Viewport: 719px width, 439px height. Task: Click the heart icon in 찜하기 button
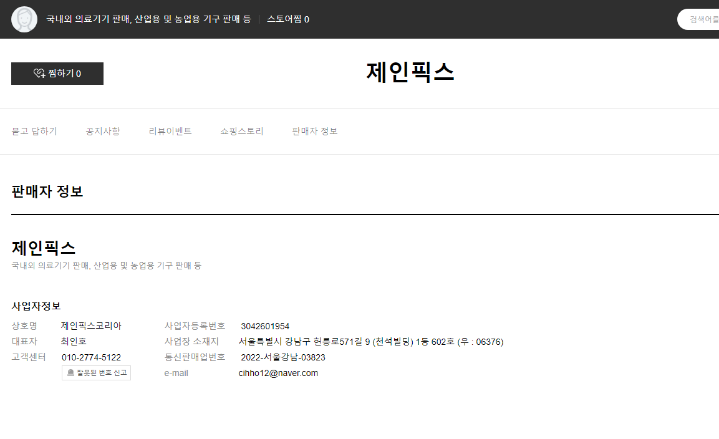pyautogui.click(x=39, y=74)
